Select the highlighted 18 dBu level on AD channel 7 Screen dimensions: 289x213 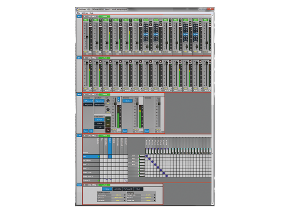pos(146,35)
